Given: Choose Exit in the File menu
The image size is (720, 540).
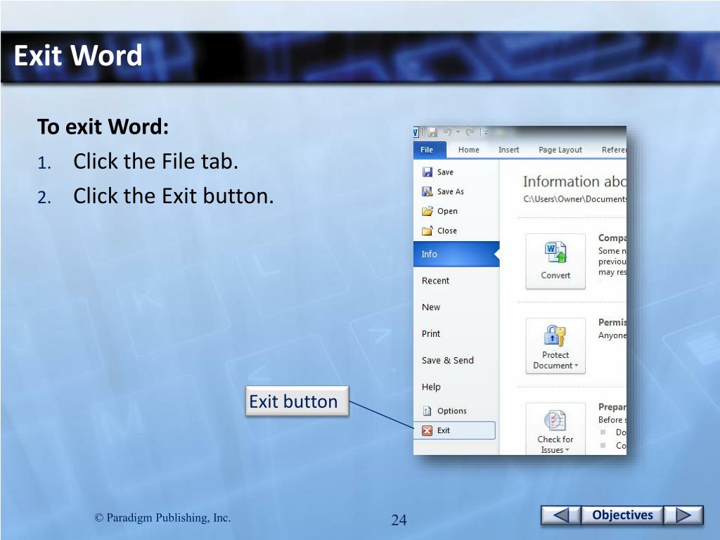Looking at the screenshot, I should point(455,430).
